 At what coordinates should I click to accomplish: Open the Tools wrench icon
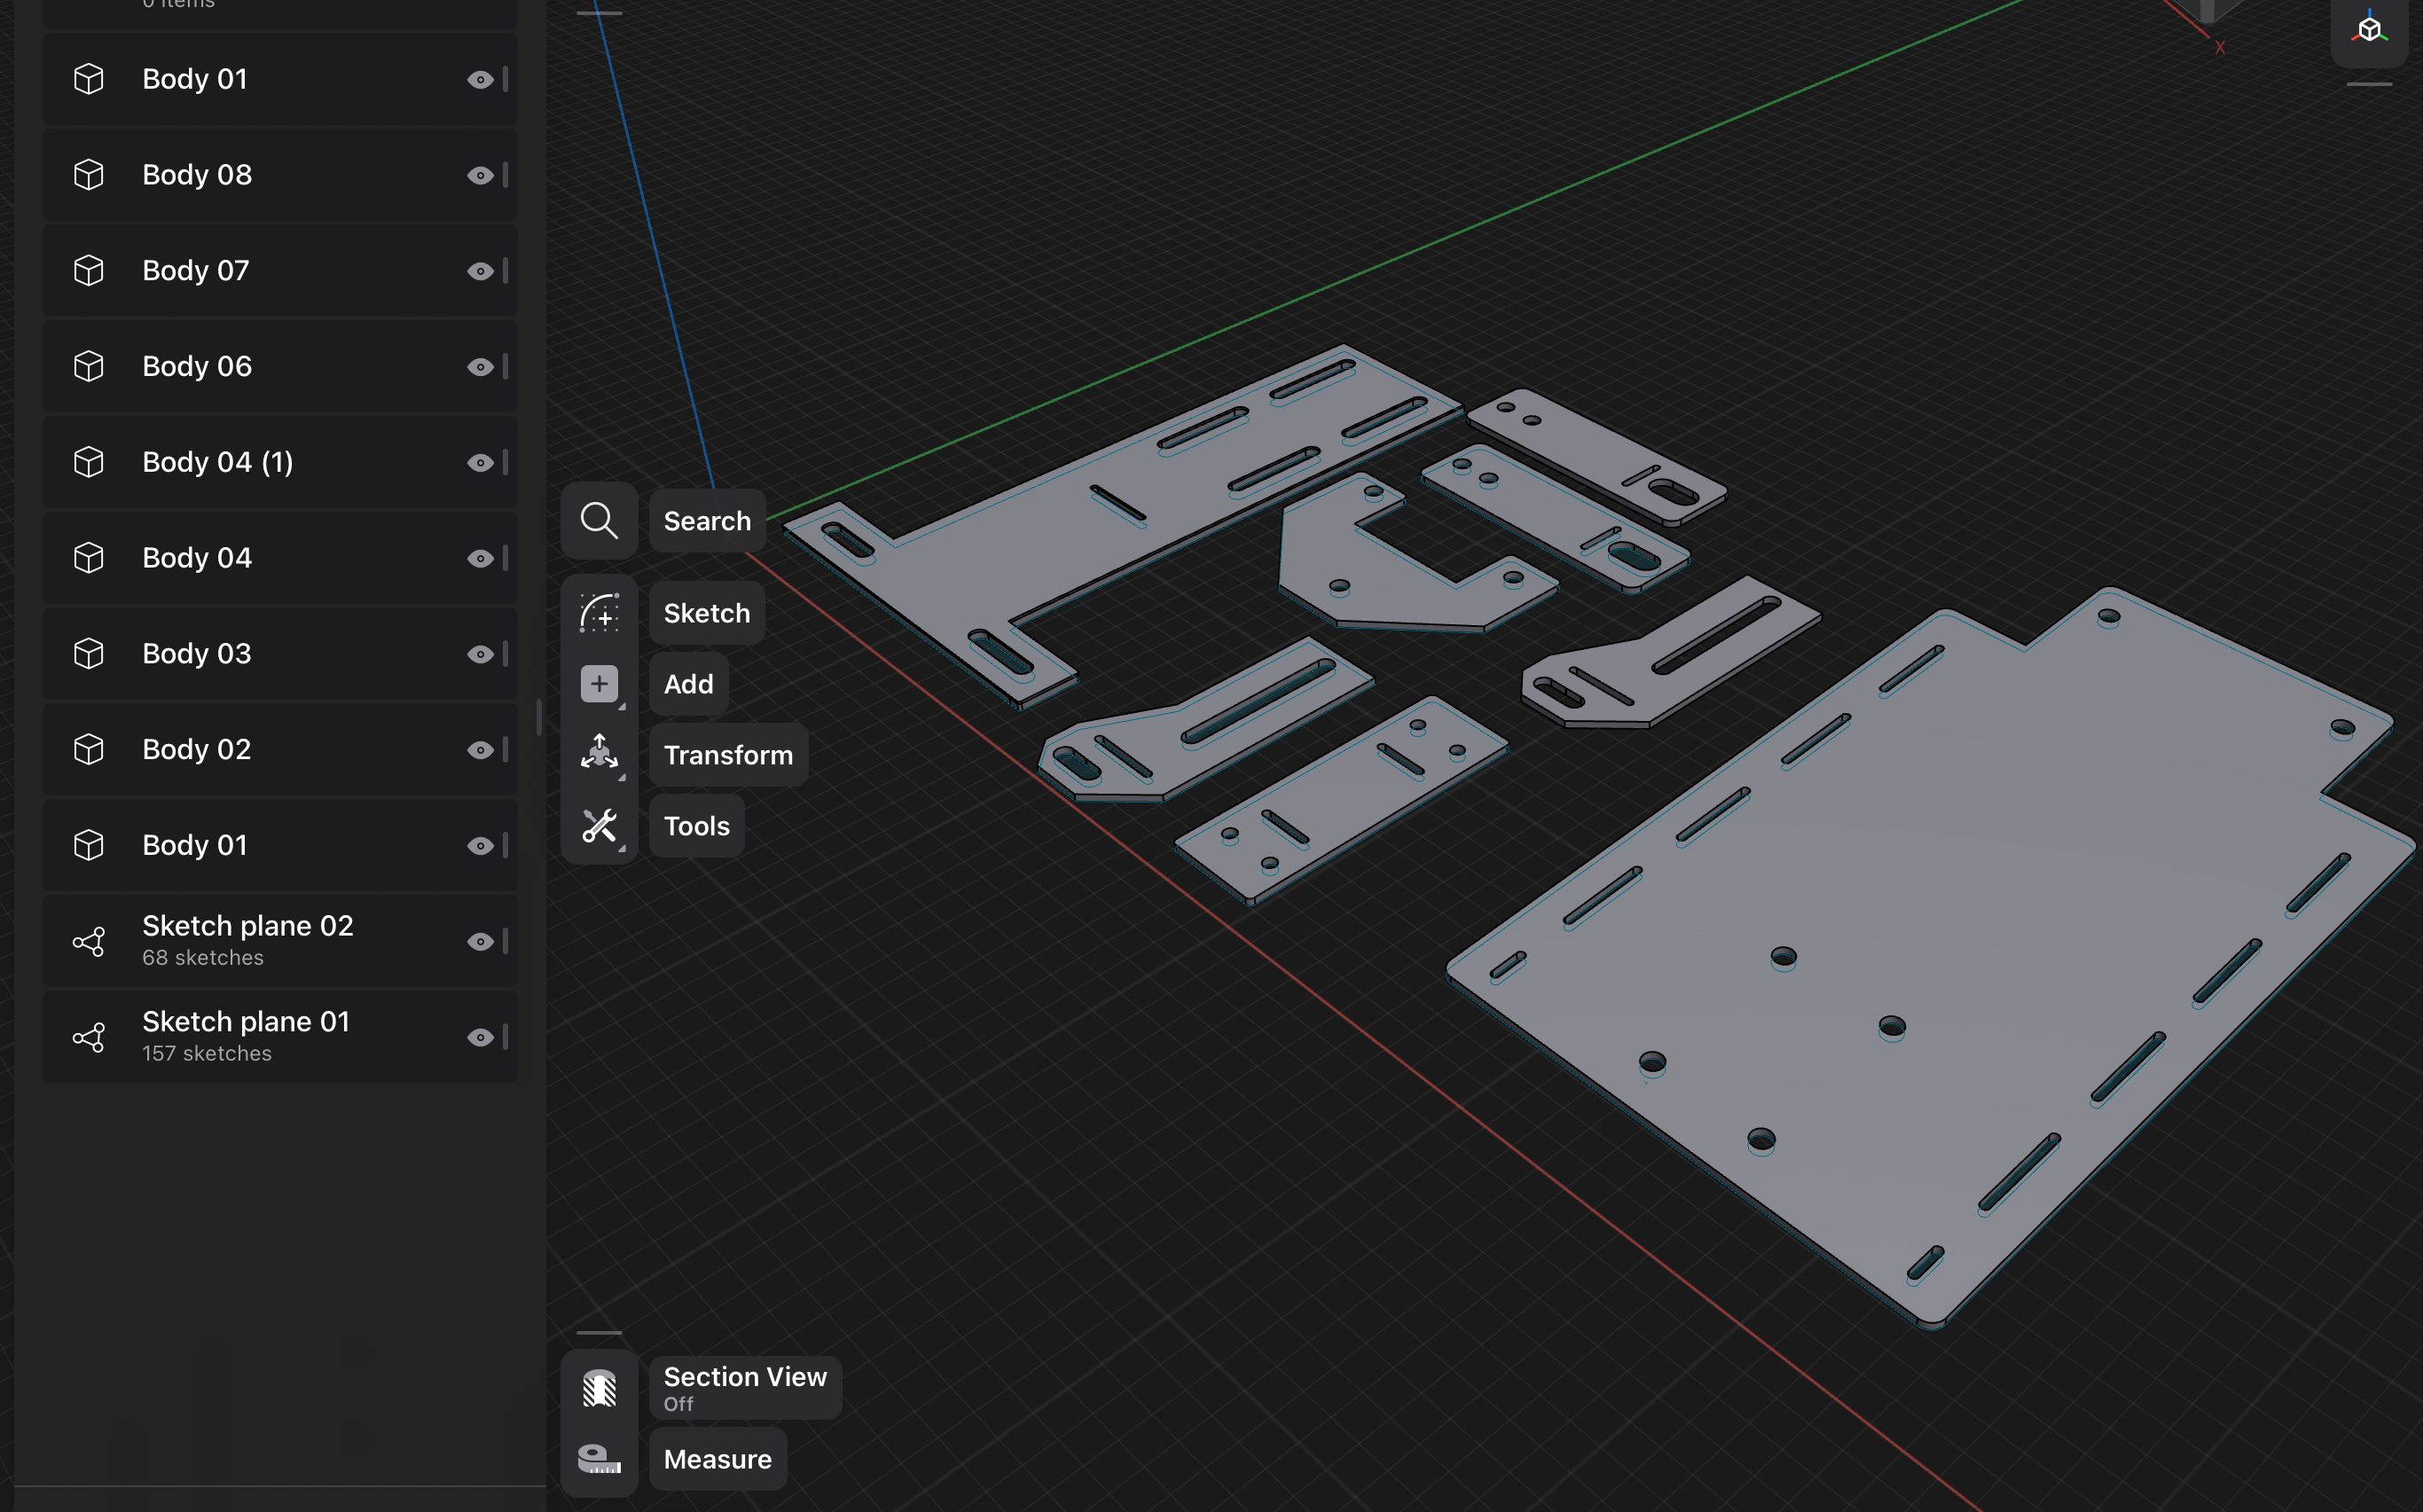pyautogui.click(x=599, y=826)
